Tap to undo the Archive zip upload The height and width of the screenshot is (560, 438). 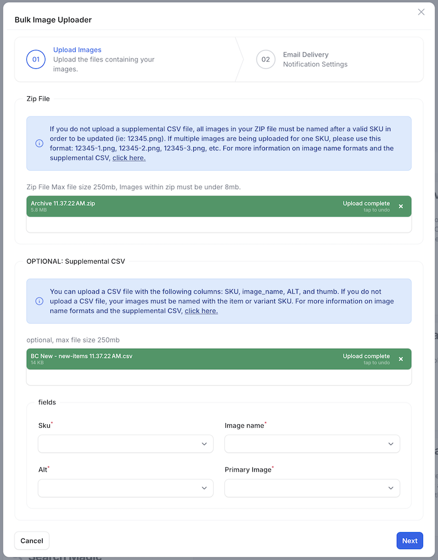[x=377, y=210]
